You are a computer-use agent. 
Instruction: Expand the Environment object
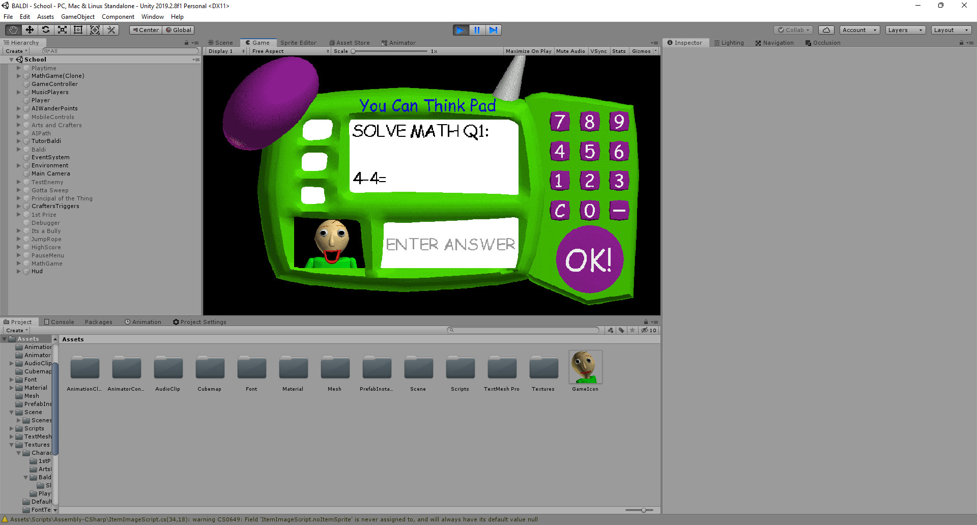coord(19,165)
